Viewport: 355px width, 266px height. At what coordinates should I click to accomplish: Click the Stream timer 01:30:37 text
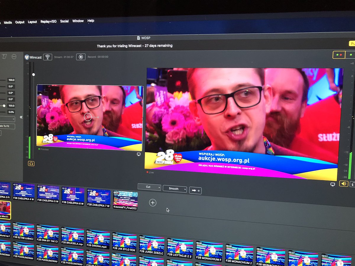point(64,57)
